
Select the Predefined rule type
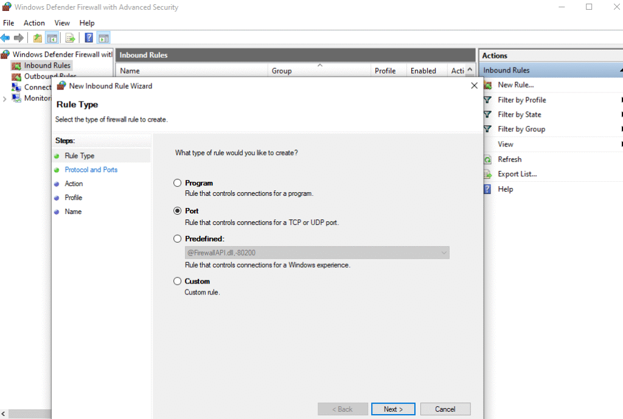177,238
